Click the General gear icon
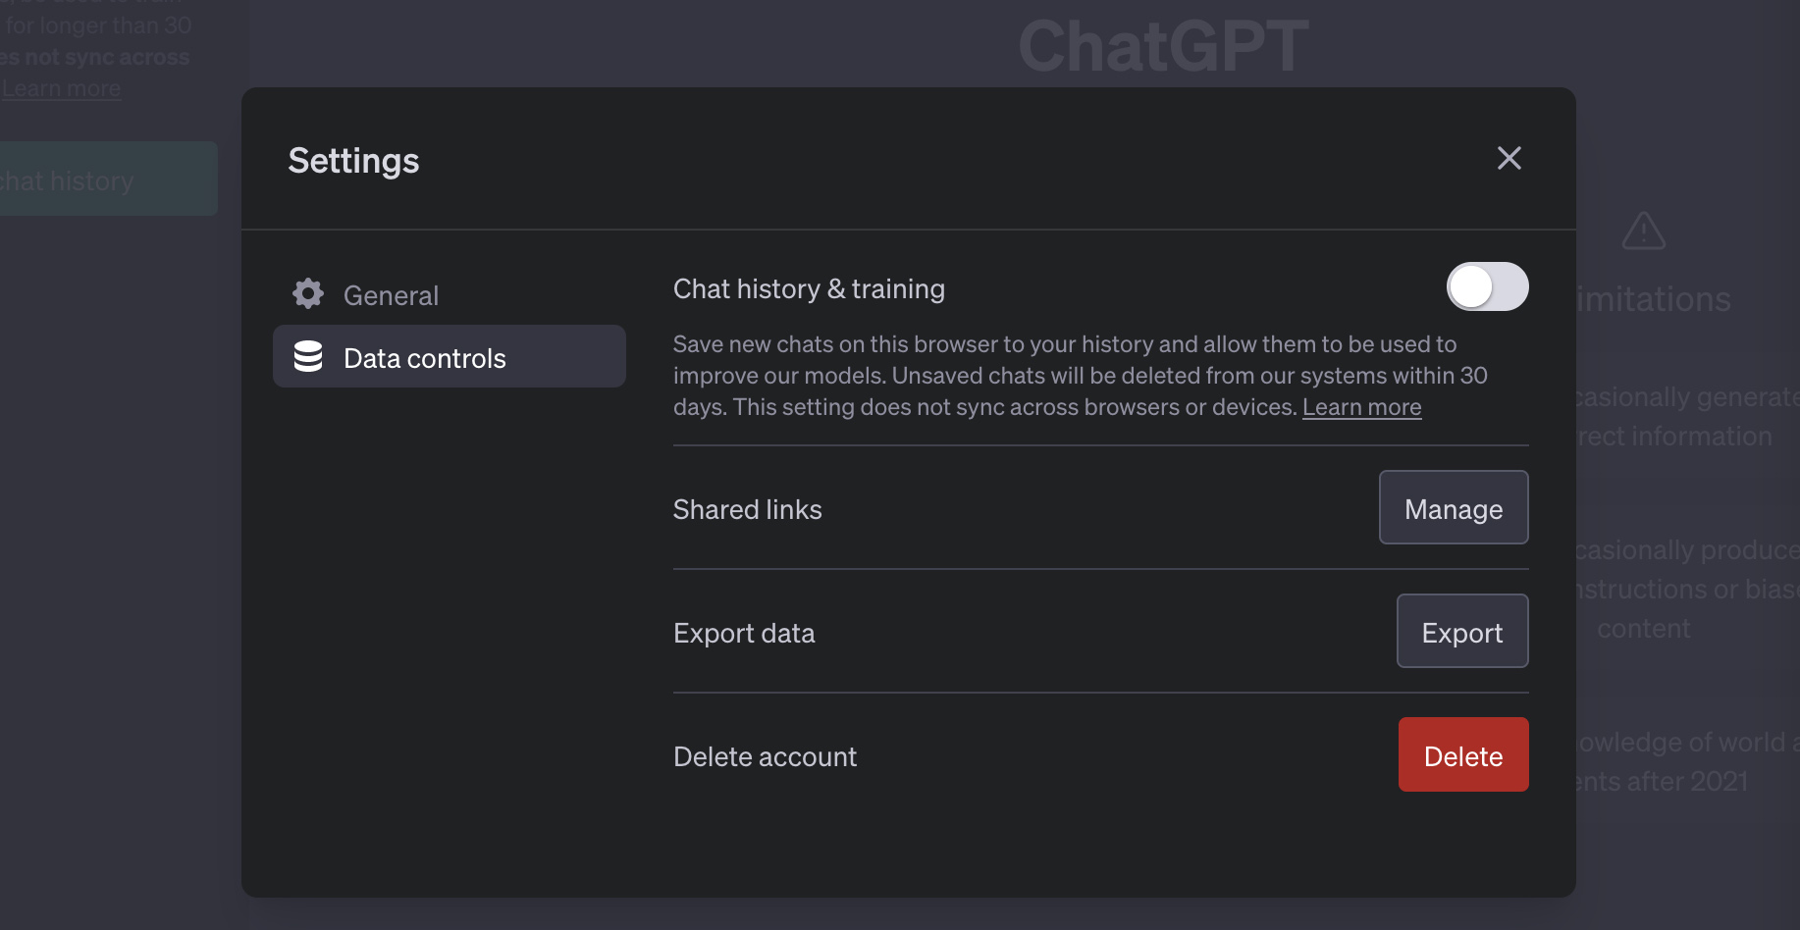 click(x=308, y=294)
